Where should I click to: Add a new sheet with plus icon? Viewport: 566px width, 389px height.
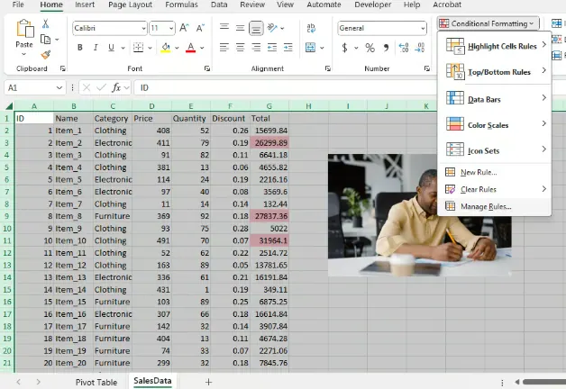[x=208, y=382]
